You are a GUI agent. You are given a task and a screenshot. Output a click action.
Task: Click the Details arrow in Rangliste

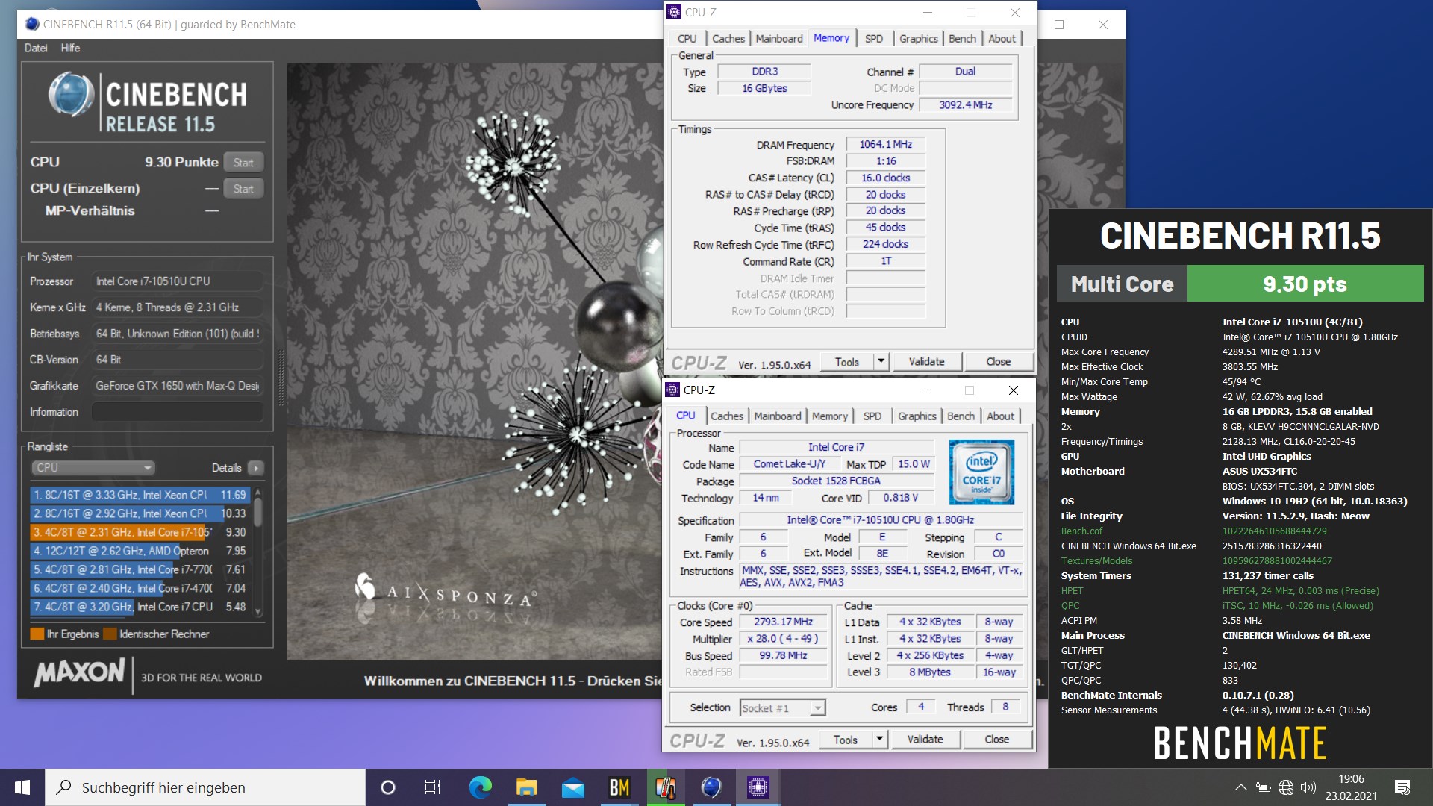255,468
